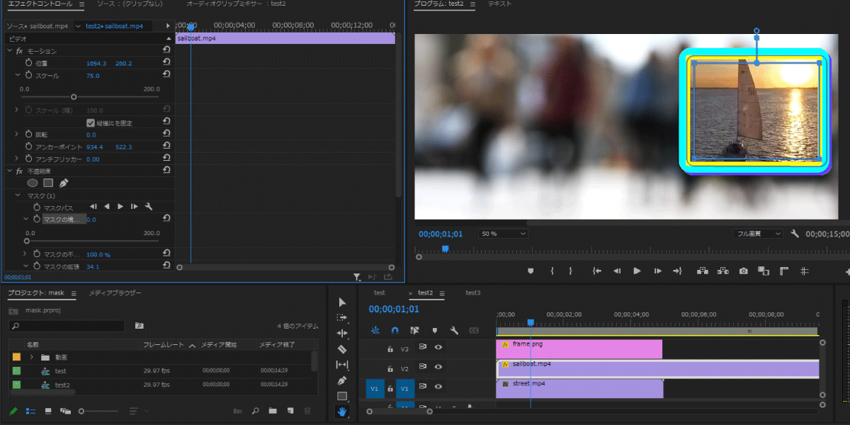Add marker in Program monitor

(x=531, y=271)
